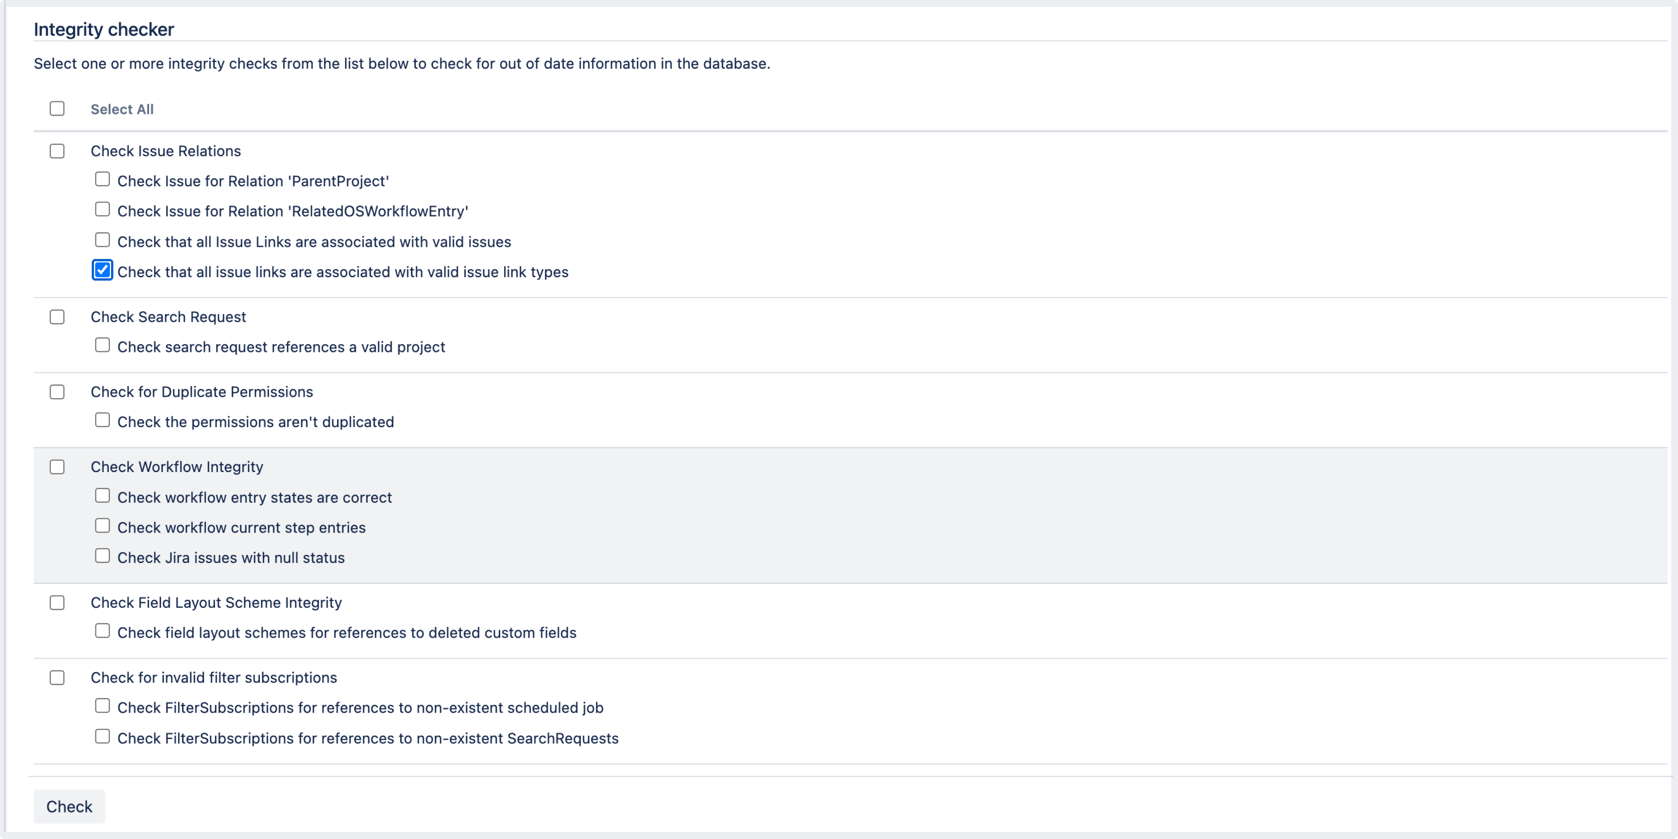Click 'Check that all Issue Links are associated with valid issues' text
The height and width of the screenshot is (839, 1678).
[314, 242]
